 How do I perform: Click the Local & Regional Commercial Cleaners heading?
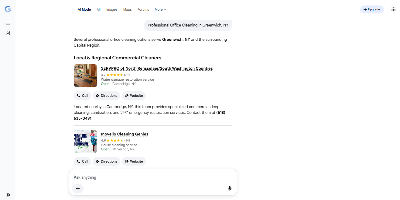118,58
